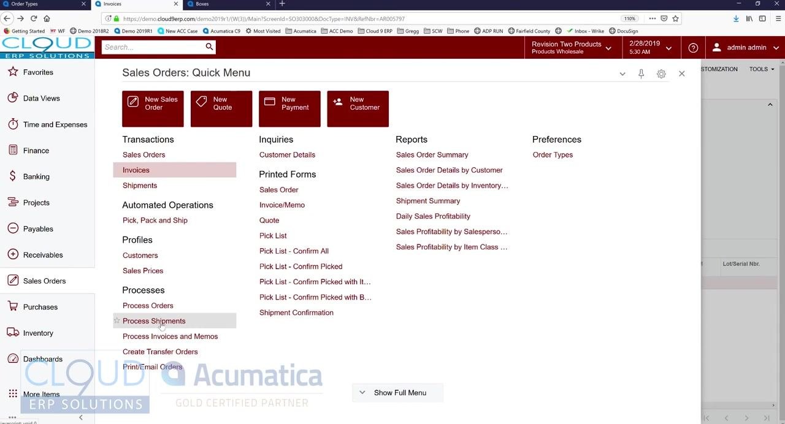
Task: Expand Show Full Menu
Action: (x=397, y=393)
